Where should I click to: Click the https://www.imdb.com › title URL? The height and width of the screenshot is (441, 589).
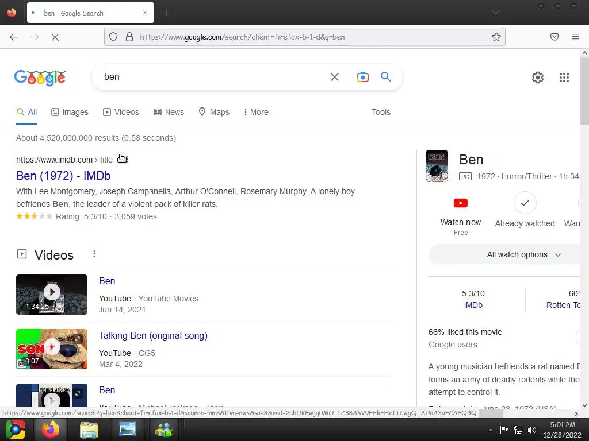pos(64,160)
